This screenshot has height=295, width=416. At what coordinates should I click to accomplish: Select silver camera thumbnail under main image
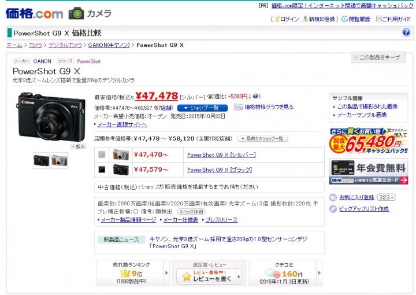pos(59,161)
